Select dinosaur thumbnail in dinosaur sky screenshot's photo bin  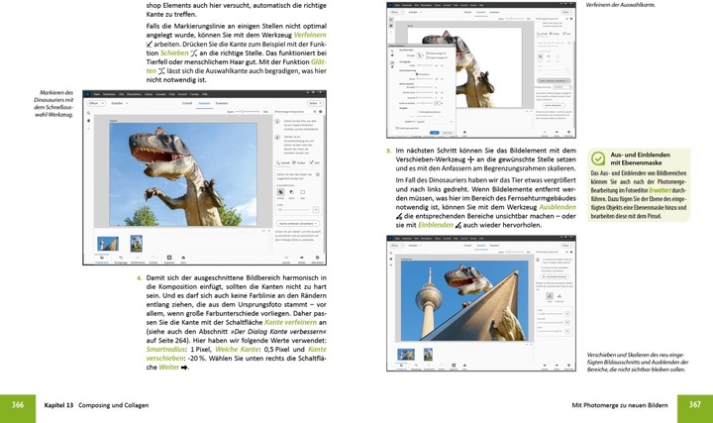137,244
